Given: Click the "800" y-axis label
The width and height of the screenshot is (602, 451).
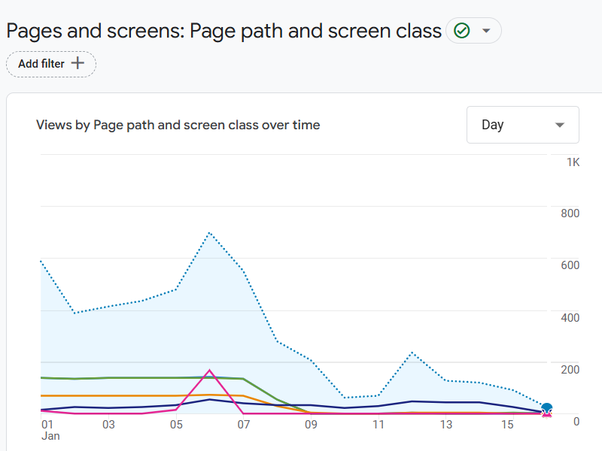Looking at the screenshot, I should tap(570, 213).
